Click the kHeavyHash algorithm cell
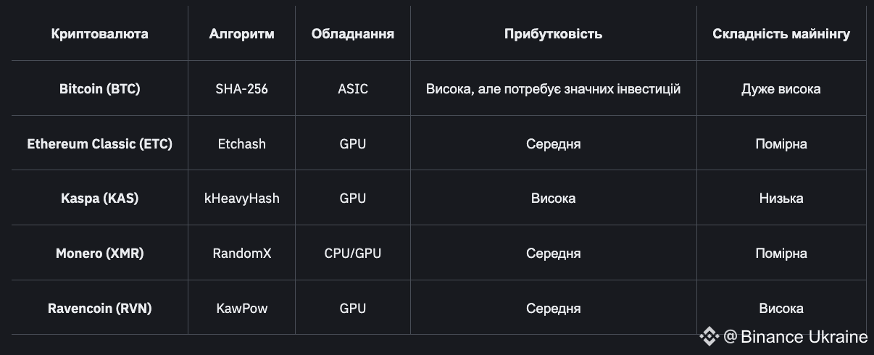The height and width of the screenshot is (355, 874). (x=242, y=199)
